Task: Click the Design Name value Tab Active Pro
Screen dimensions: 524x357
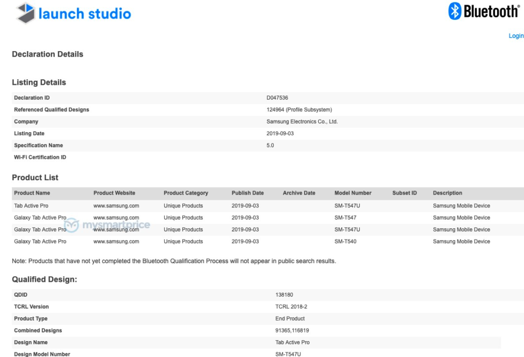Action: 292,342
